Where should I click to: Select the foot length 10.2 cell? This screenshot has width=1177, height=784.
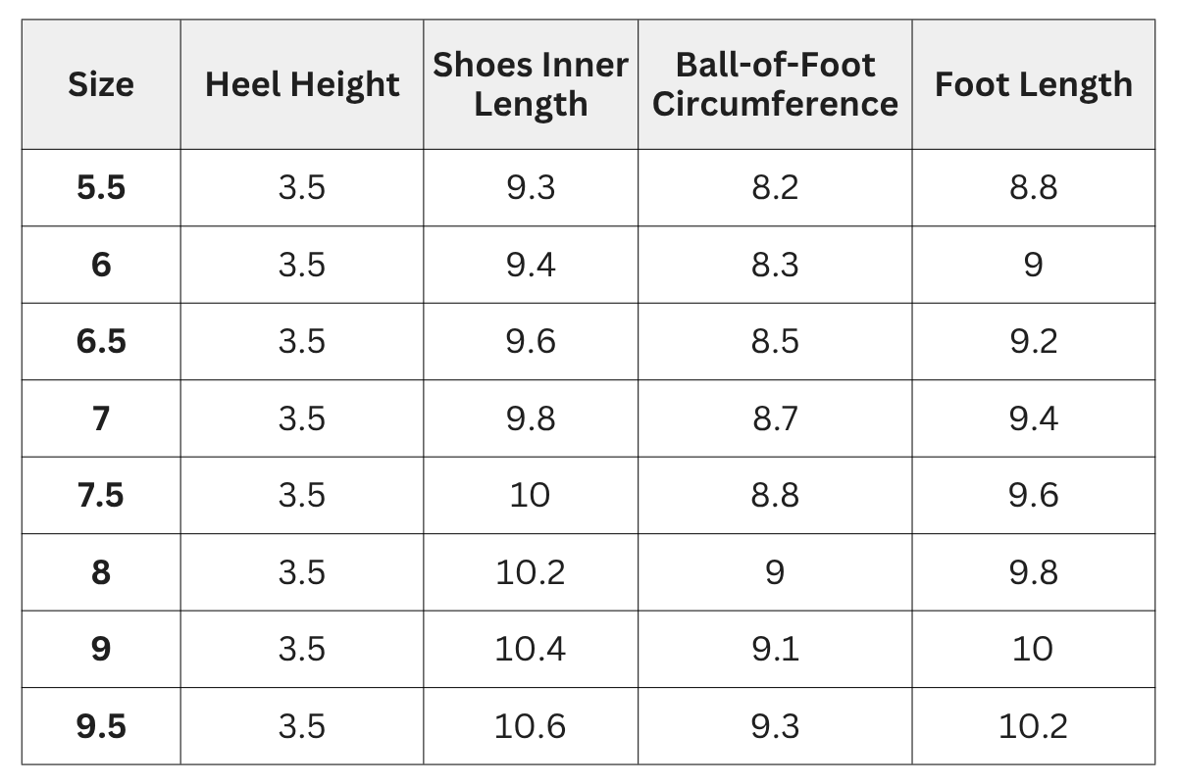(x=1033, y=726)
